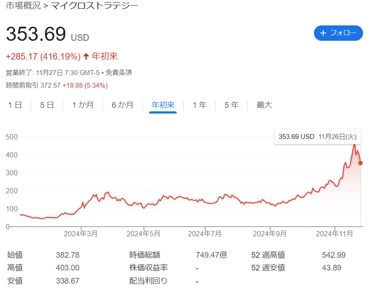Select the 年初来 range tab

point(163,105)
